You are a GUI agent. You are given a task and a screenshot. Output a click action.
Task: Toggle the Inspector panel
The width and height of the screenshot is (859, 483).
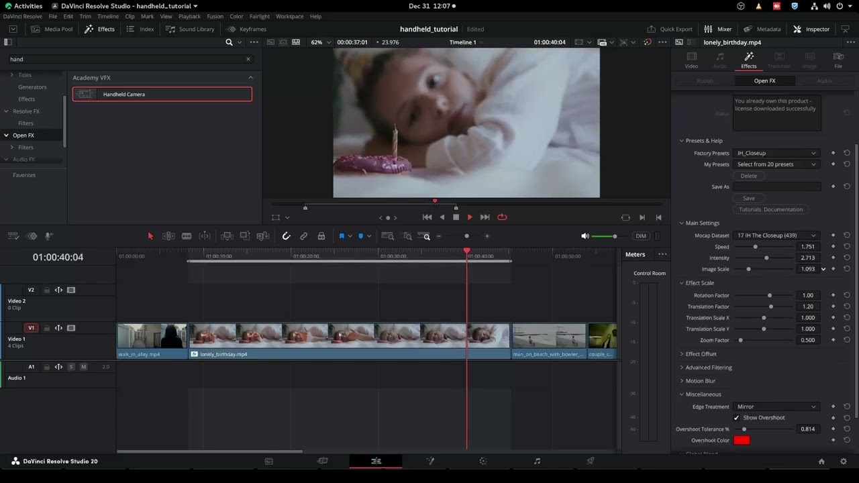pos(811,29)
